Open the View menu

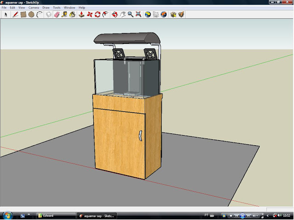click(22, 8)
